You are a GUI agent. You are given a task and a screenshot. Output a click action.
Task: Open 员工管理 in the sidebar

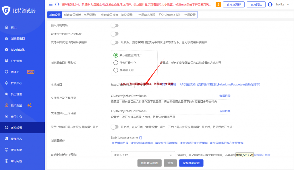coord(16,94)
